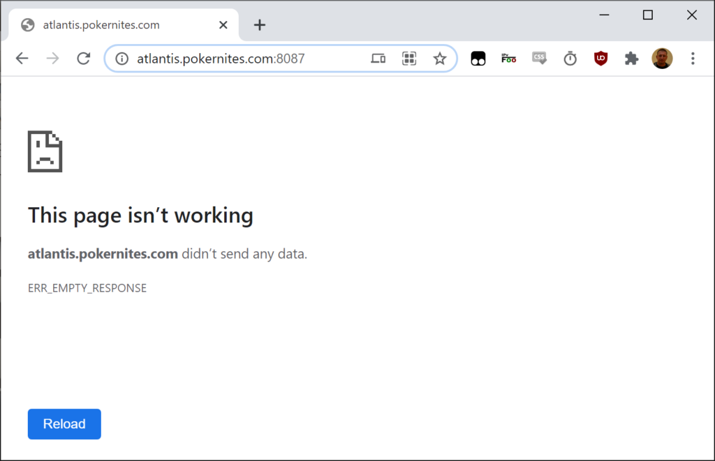The width and height of the screenshot is (715, 461).
Task: Maximize the browser window
Action: (647, 15)
